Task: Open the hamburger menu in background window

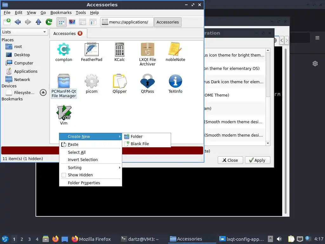Action: [x=317, y=38]
